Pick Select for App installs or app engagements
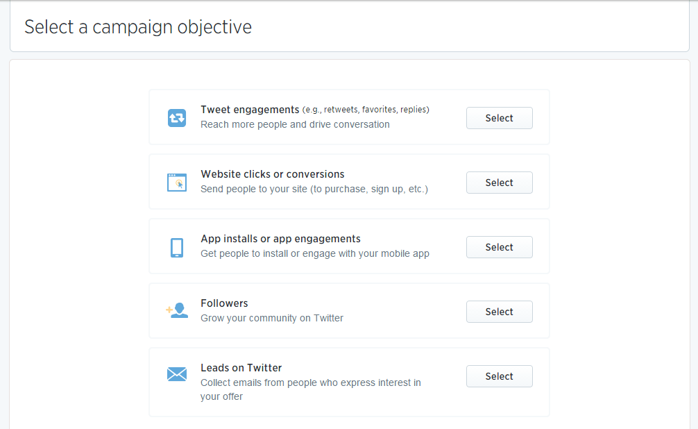The image size is (698, 429). [499, 247]
